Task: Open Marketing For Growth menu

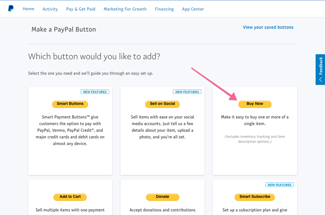Action: (125, 9)
